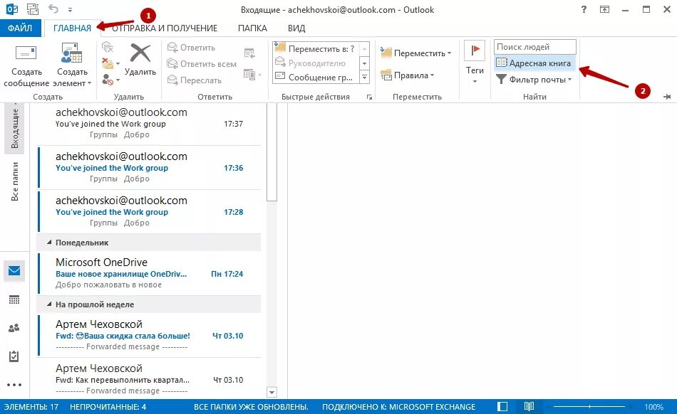Click the meeting reply icon
This screenshot has width=677, height=414.
(x=249, y=53)
